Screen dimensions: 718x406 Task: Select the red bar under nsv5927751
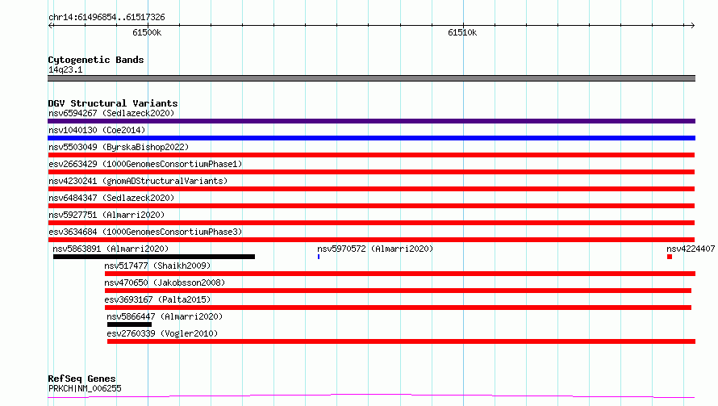371,223
